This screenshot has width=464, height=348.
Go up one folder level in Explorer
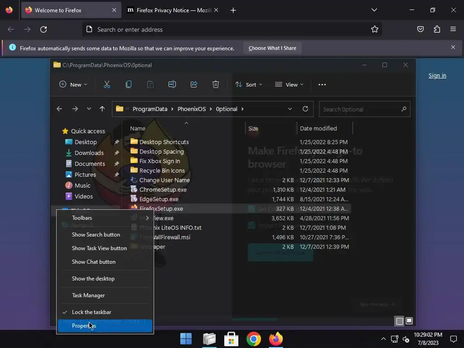tap(102, 109)
